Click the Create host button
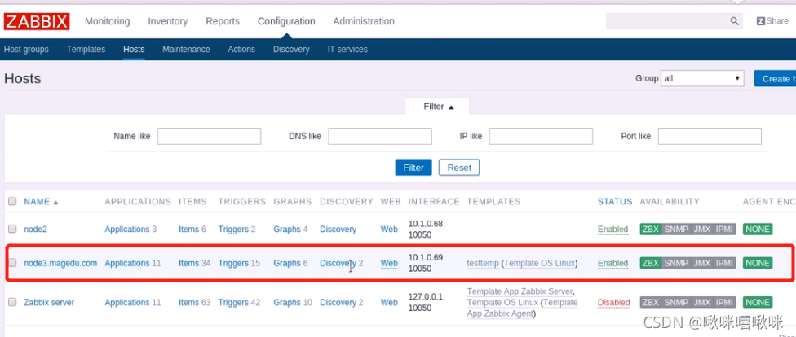Screen dimensions: 796x337 [x=775, y=78]
